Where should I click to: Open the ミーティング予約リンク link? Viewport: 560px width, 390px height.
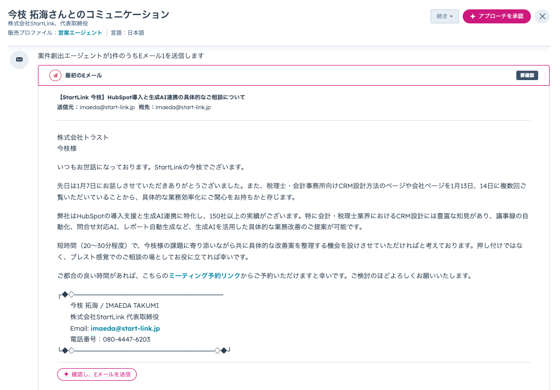[204, 276]
